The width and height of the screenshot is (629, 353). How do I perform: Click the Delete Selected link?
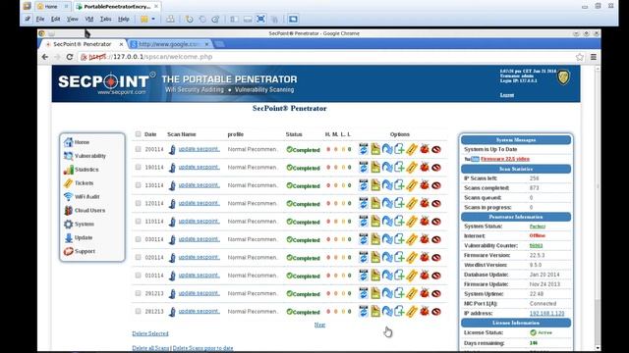click(150, 333)
